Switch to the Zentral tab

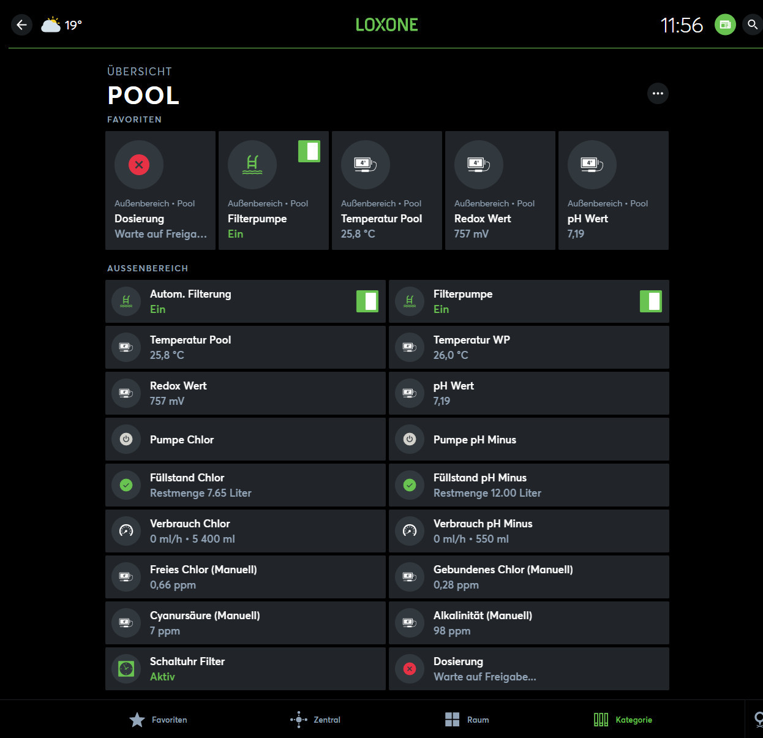coord(315,720)
